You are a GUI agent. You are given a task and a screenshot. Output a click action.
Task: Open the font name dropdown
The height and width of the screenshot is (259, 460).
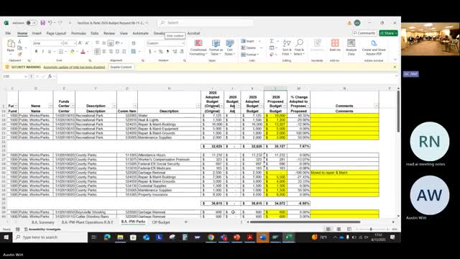(x=61, y=43)
